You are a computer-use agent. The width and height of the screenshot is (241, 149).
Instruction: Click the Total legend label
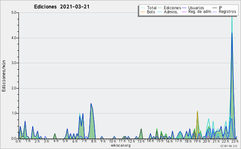(x=152, y=8)
